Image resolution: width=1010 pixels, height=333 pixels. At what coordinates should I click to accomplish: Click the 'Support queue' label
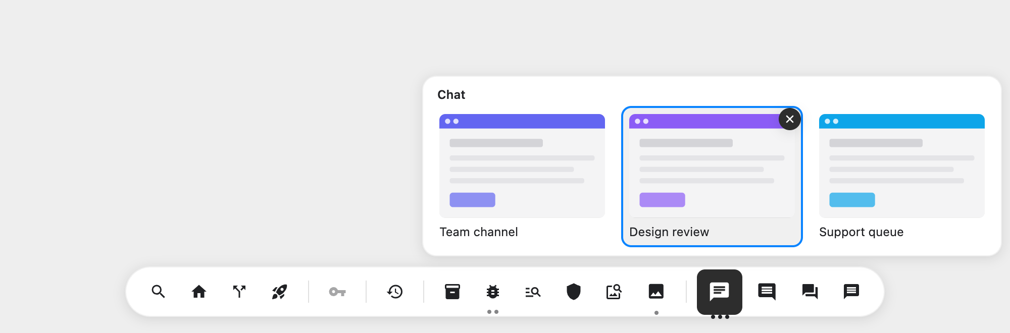(x=862, y=232)
